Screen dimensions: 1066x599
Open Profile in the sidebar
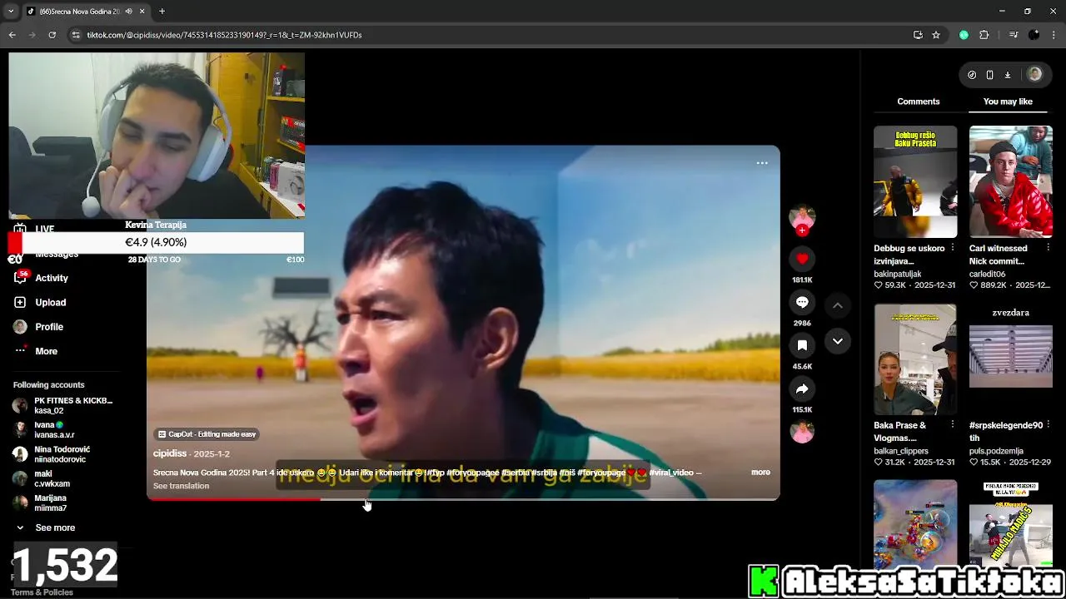click(x=38, y=327)
